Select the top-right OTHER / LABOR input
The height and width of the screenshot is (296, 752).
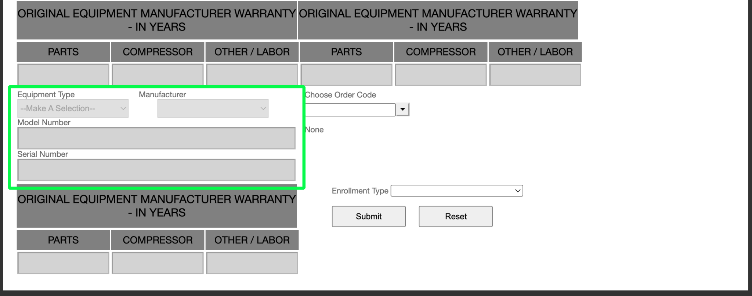click(x=535, y=75)
